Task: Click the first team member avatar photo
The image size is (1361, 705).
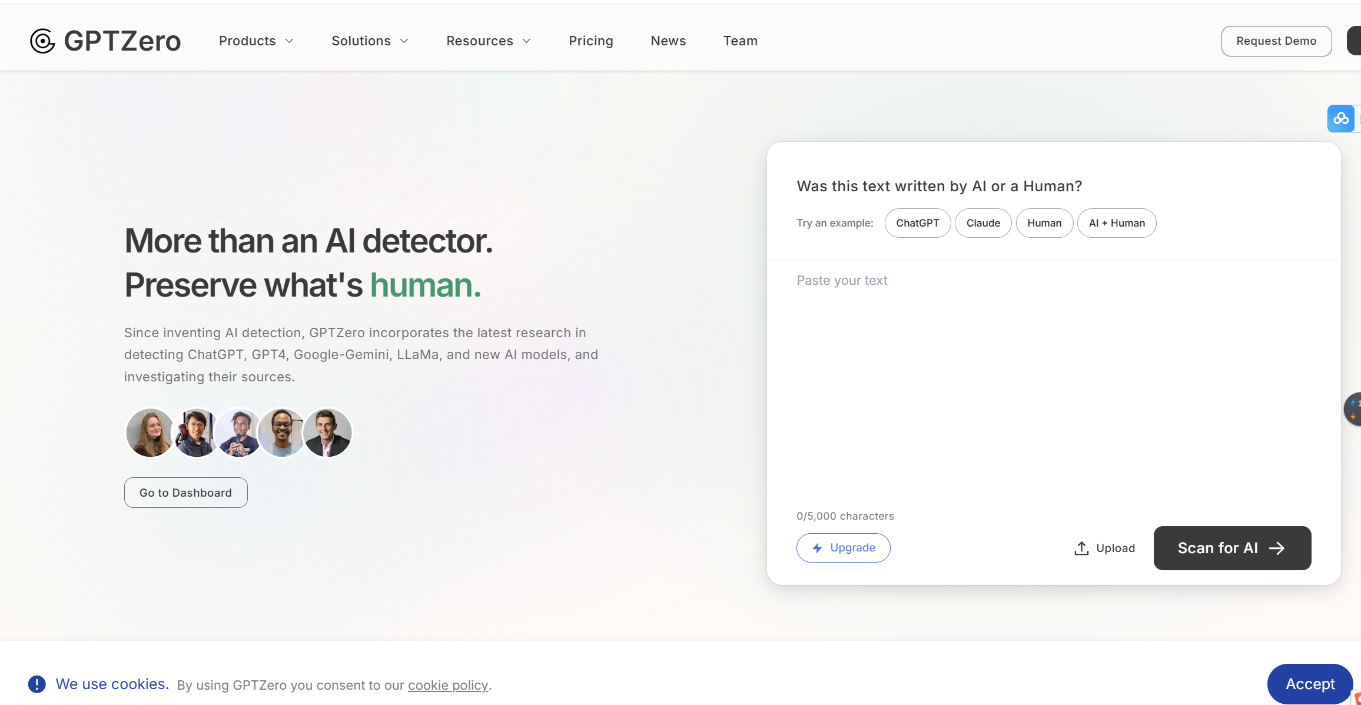Action: click(150, 433)
